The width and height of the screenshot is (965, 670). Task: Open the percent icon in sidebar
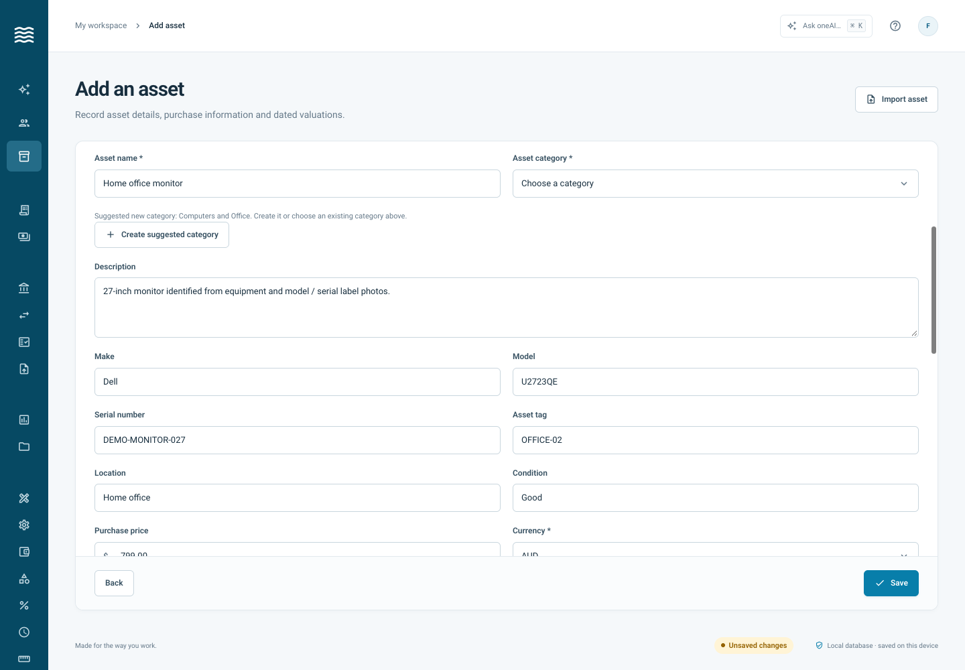[24, 605]
